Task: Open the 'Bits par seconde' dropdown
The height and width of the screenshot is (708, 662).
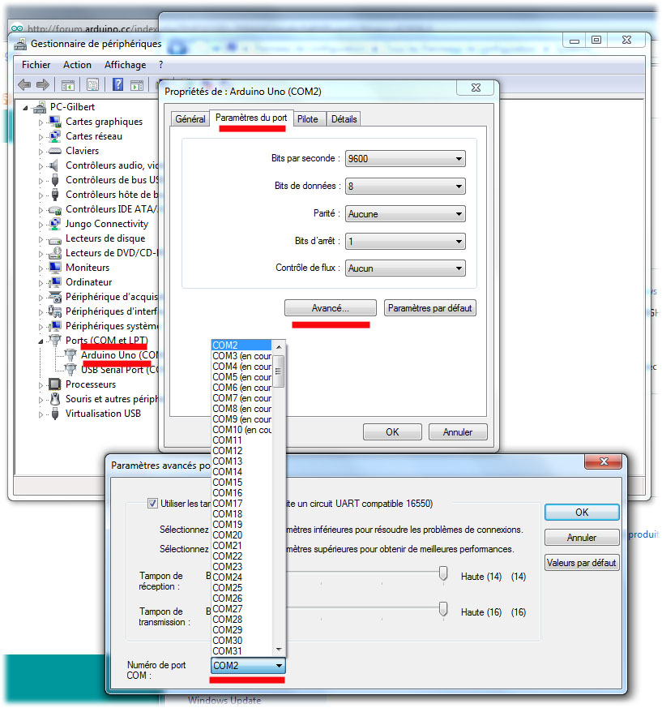Action: click(x=459, y=158)
